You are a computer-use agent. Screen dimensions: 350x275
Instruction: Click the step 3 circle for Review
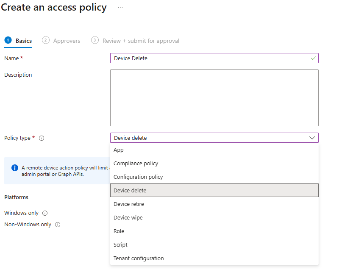click(95, 40)
